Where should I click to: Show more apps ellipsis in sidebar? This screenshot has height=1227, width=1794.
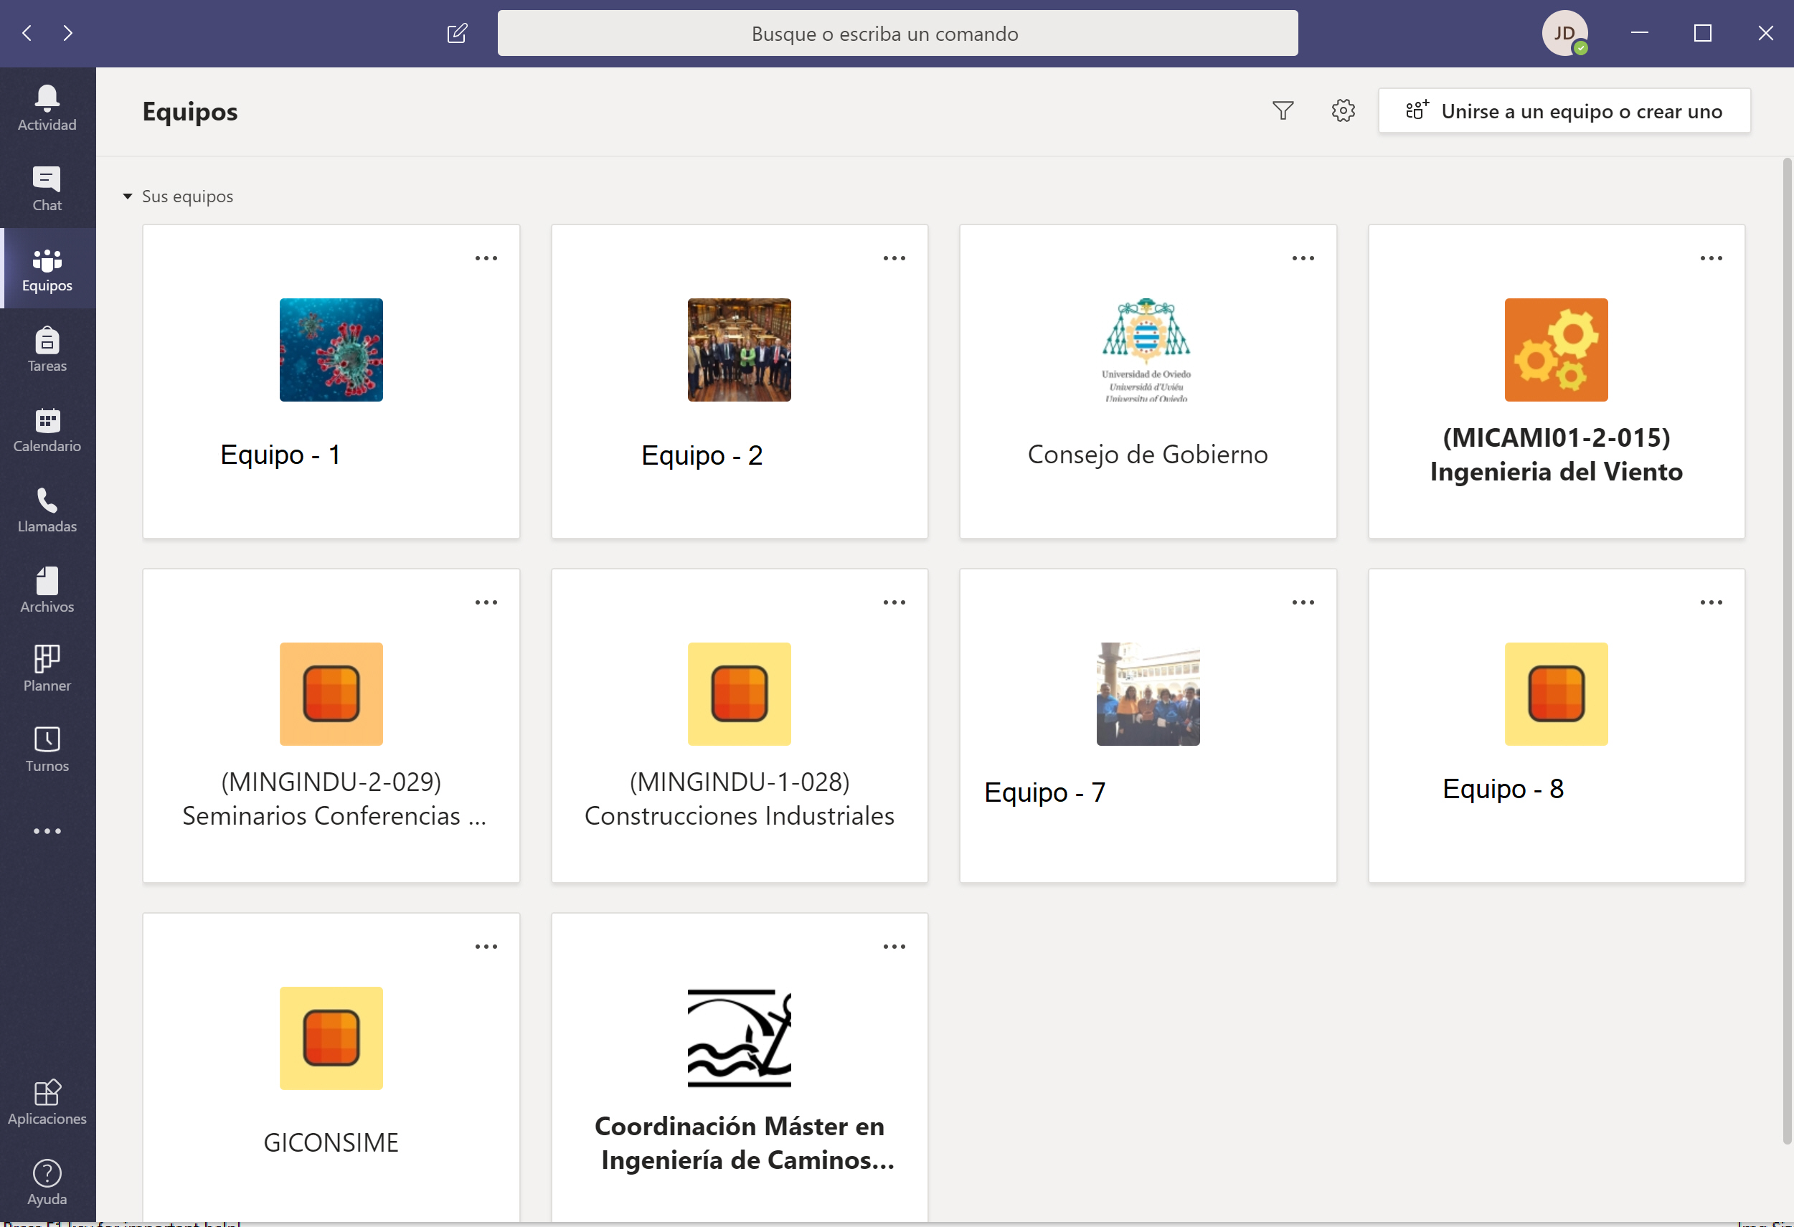47,830
